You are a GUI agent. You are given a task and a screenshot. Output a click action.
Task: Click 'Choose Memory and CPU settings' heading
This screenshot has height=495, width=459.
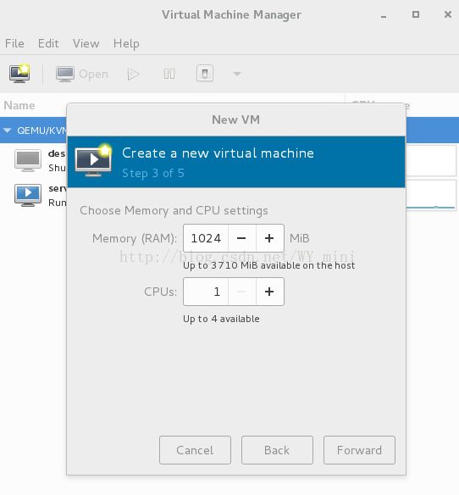click(174, 210)
